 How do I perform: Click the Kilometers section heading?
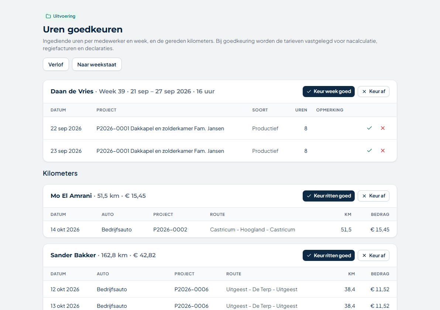point(60,173)
